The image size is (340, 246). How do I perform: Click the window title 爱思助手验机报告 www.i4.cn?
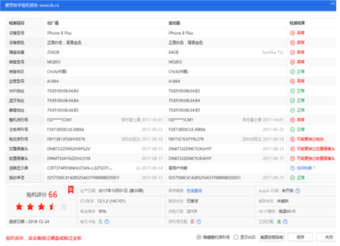[32, 5]
